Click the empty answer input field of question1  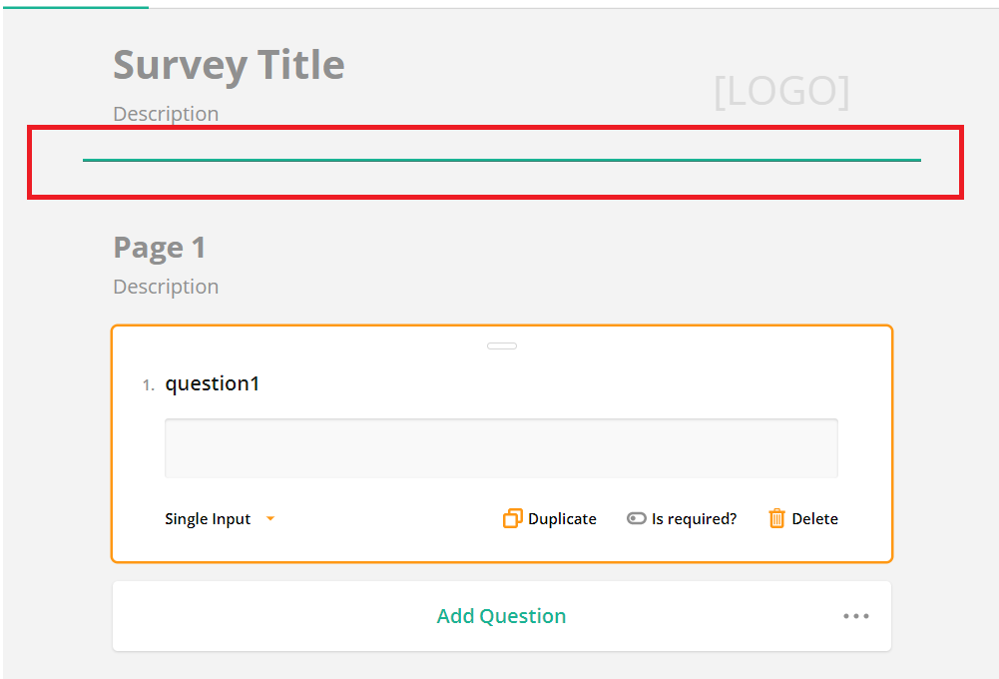501,447
